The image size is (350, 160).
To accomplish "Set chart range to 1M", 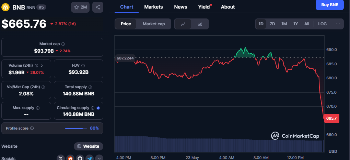I will (x=284, y=24).
